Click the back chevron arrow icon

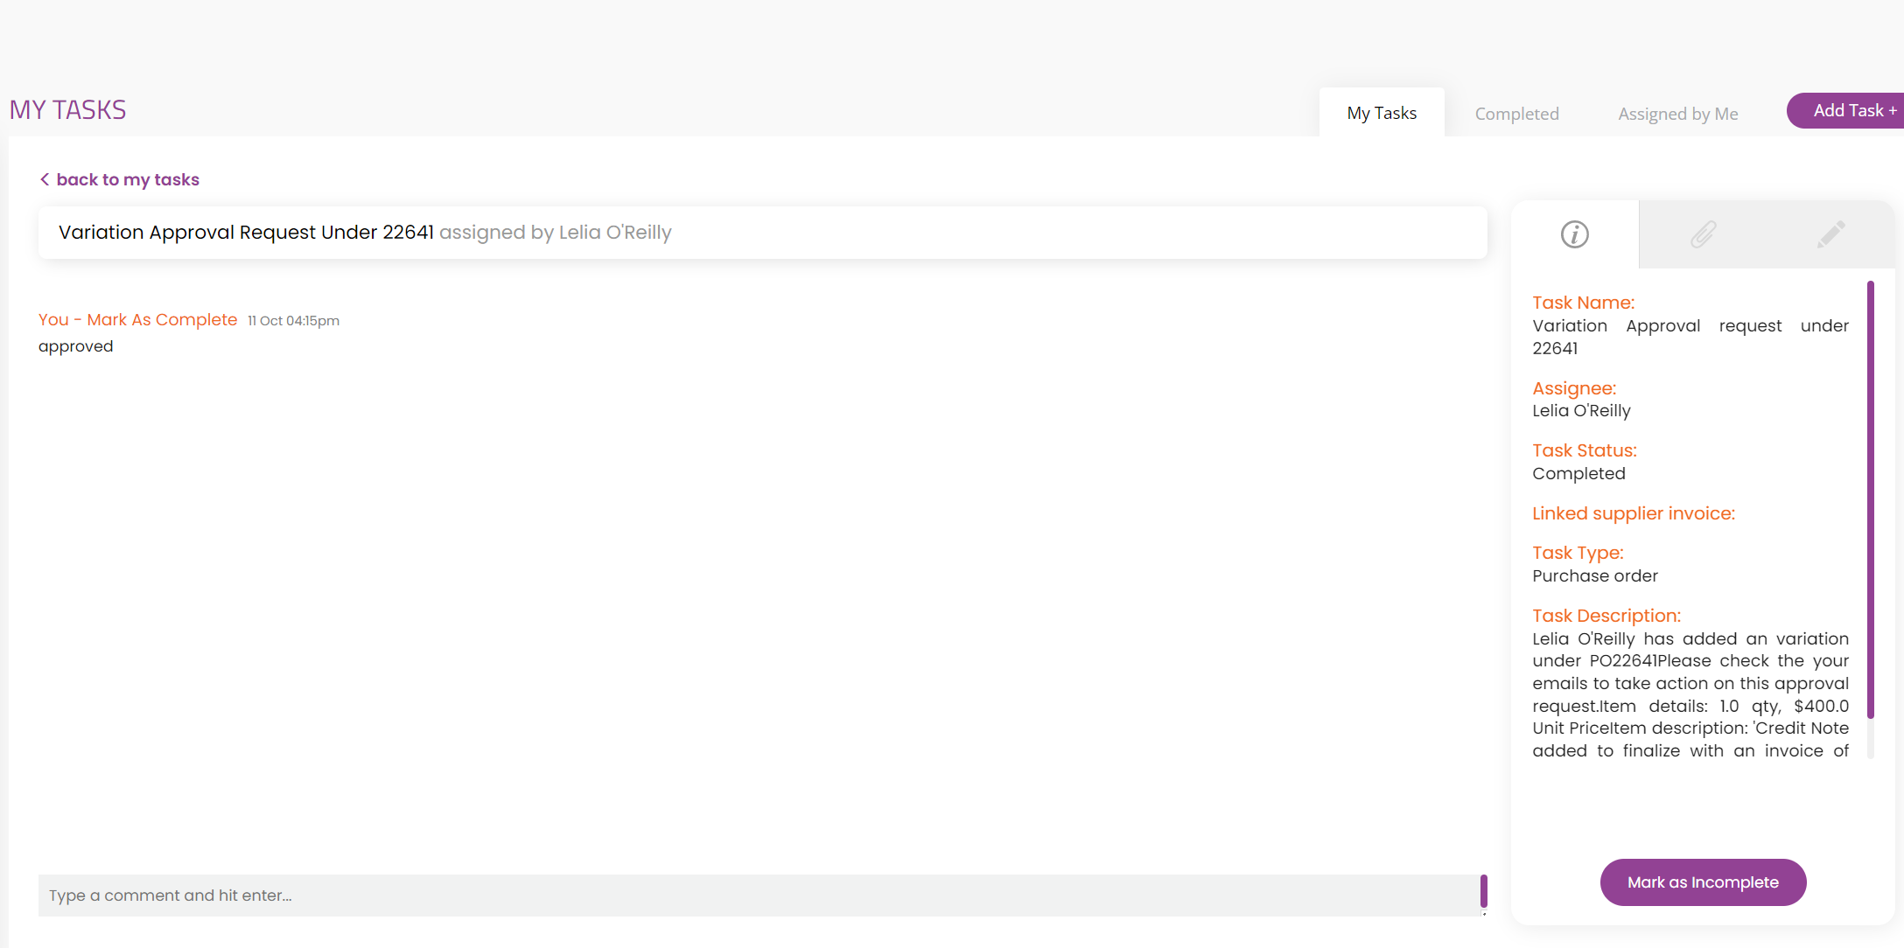click(45, 179)
